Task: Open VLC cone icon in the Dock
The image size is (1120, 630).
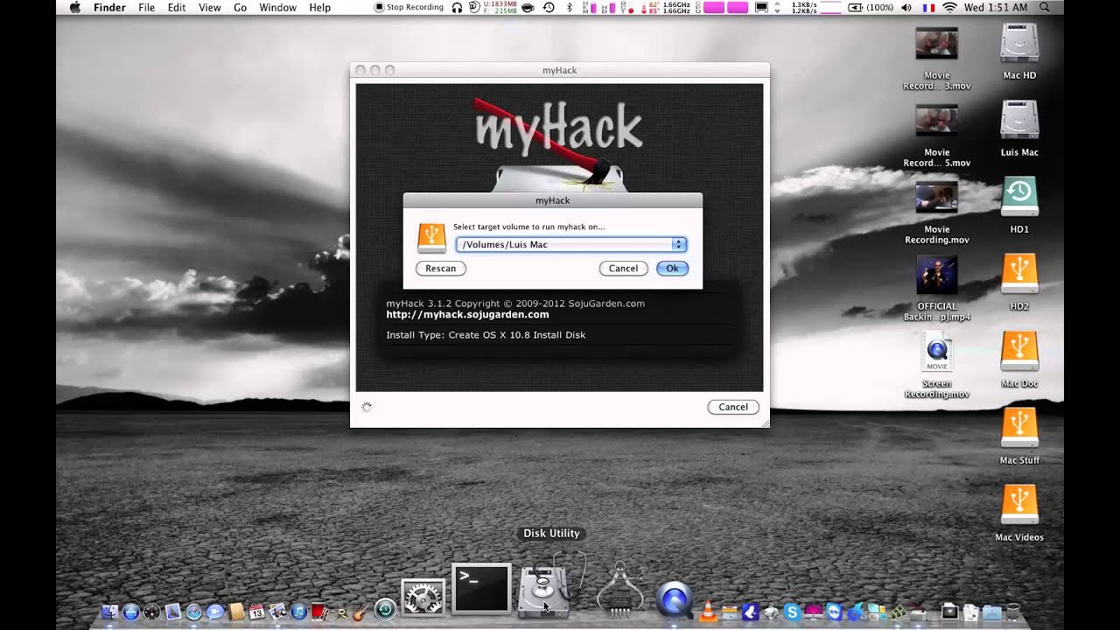Action: [708, 611]
